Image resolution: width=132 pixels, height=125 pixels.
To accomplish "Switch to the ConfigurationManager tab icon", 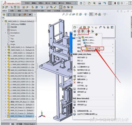I will [x=14, y=15].
